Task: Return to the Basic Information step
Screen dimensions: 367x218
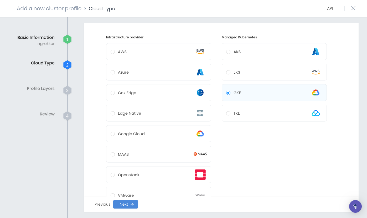Action: point(36,37)
